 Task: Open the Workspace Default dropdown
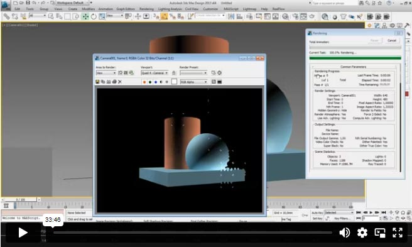pyautogui.click(x=73, y=3)
